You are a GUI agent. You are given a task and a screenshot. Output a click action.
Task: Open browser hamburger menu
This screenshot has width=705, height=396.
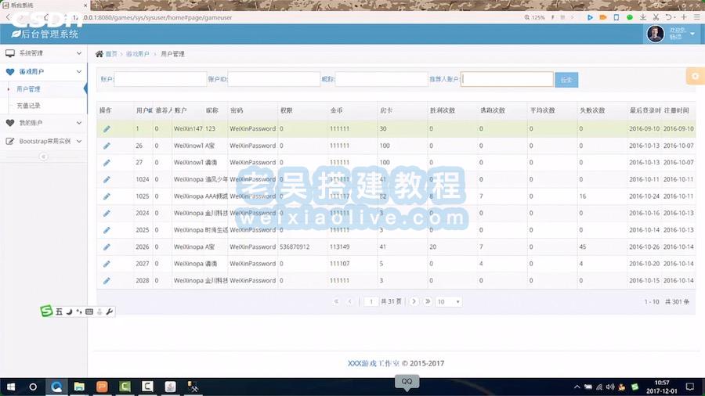(x=696, y=17)
